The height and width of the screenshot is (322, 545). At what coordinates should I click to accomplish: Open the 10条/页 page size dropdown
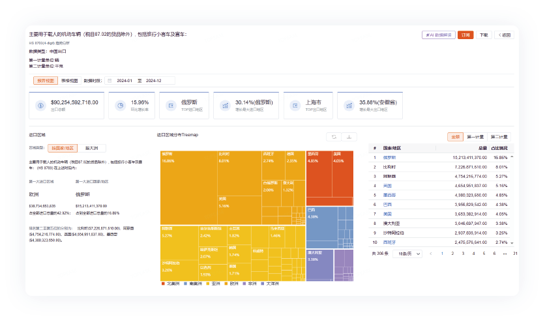coord(407,254)
